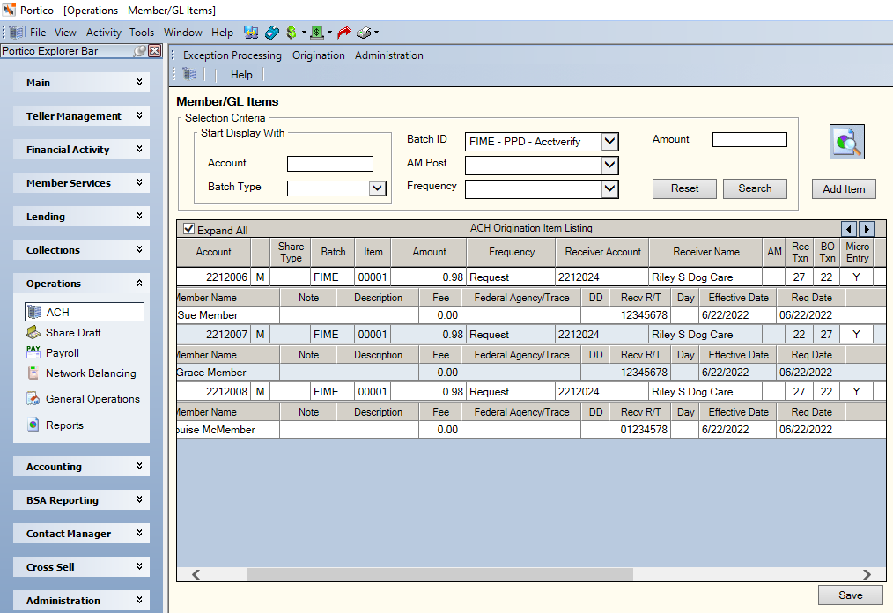Expand the Financial Activity section

(81, 150)
